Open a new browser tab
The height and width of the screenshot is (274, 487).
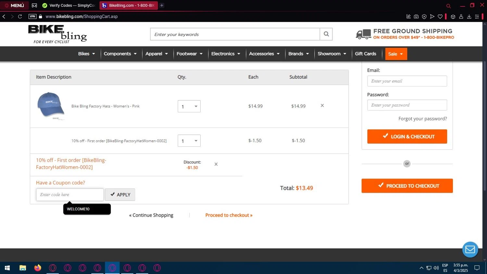point(162,6)
